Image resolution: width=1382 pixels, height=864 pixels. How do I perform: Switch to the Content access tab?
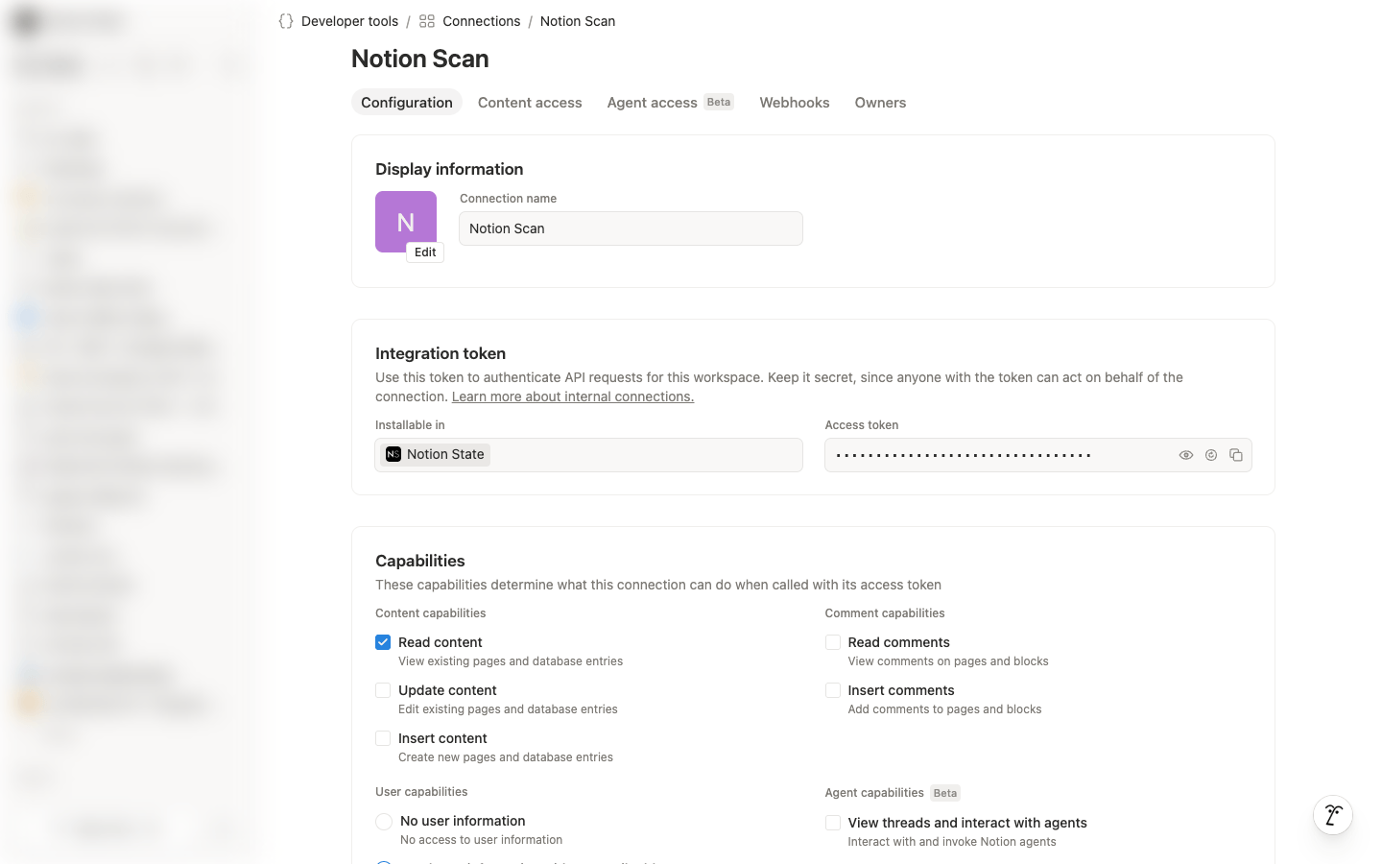530,103
